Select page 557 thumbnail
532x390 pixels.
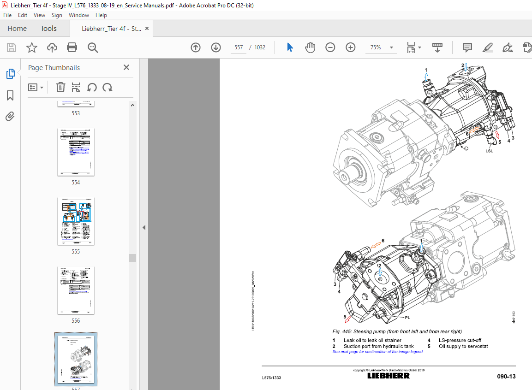(x=76, y=360)
